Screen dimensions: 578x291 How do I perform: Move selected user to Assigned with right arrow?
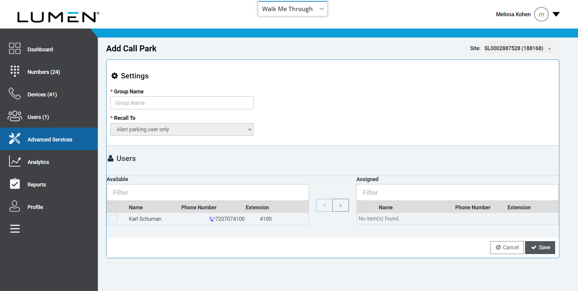coord(340,205)
